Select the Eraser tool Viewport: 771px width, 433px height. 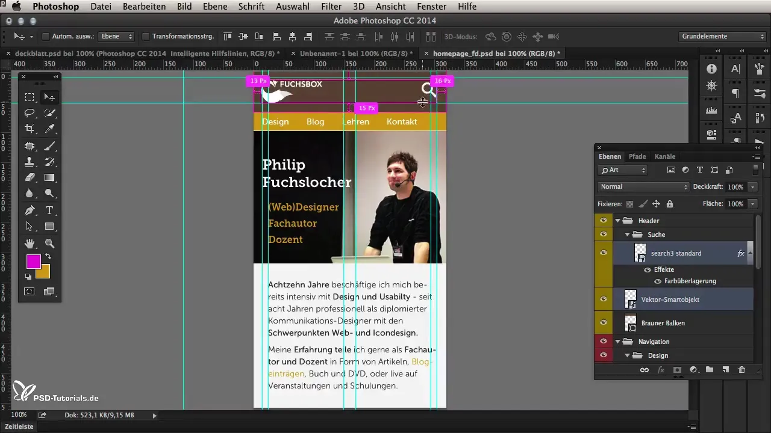(x=29, y=178)
